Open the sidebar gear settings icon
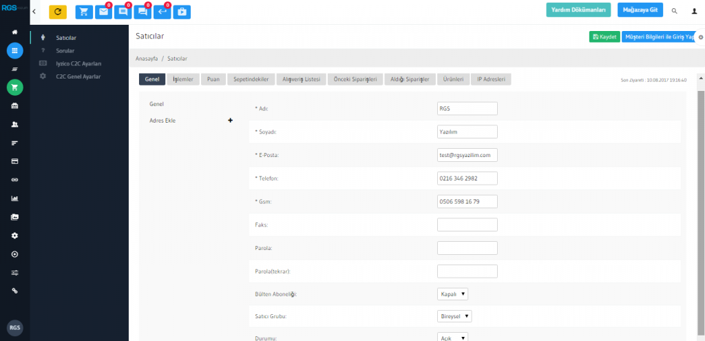Screen dimensions: 705x341 click(x=14, y=236)
